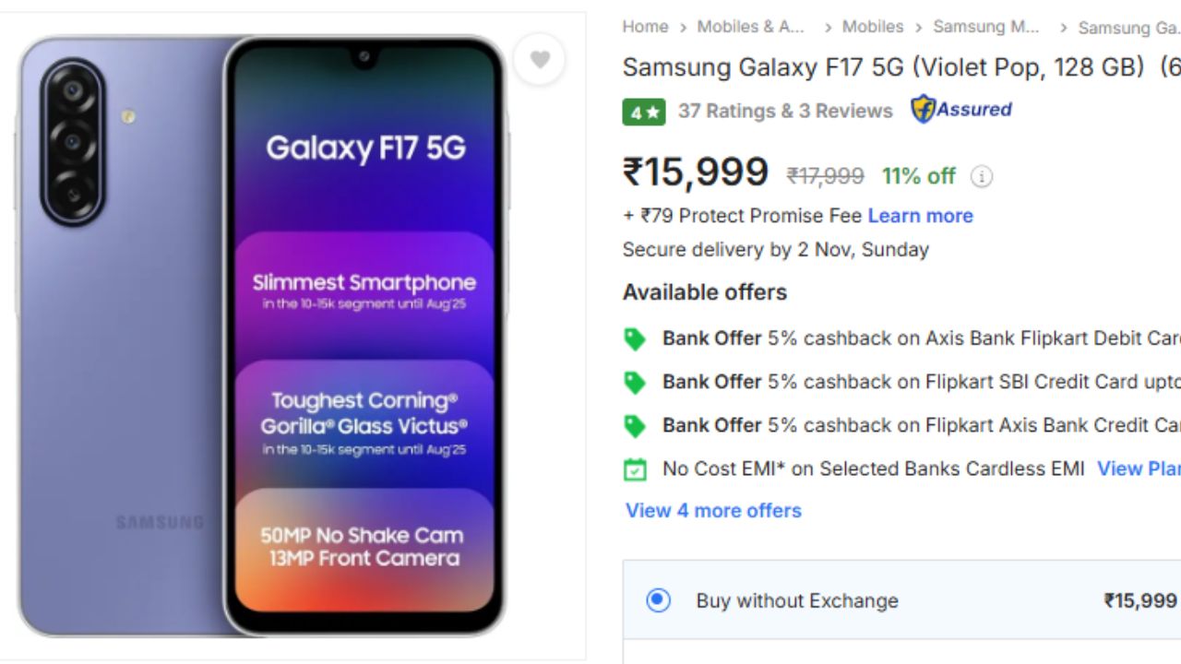Image resolution: width=1181 pixels, height=664 pixels.
Task: Click the SBI Credit Card offer tag icon
Action: [635, 383]
